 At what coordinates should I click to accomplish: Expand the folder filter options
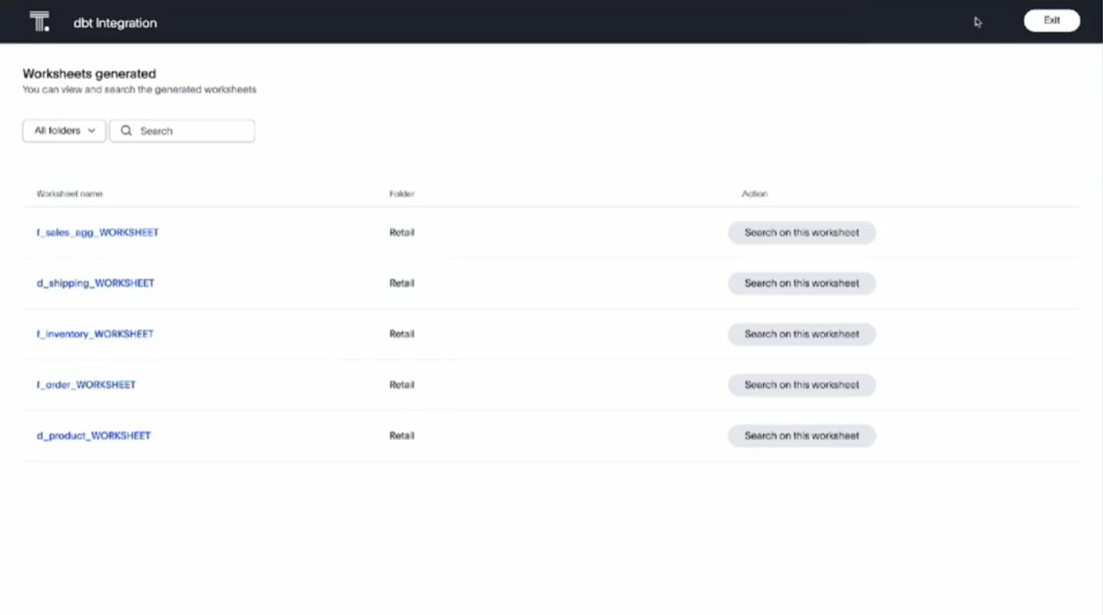[64, 131]
